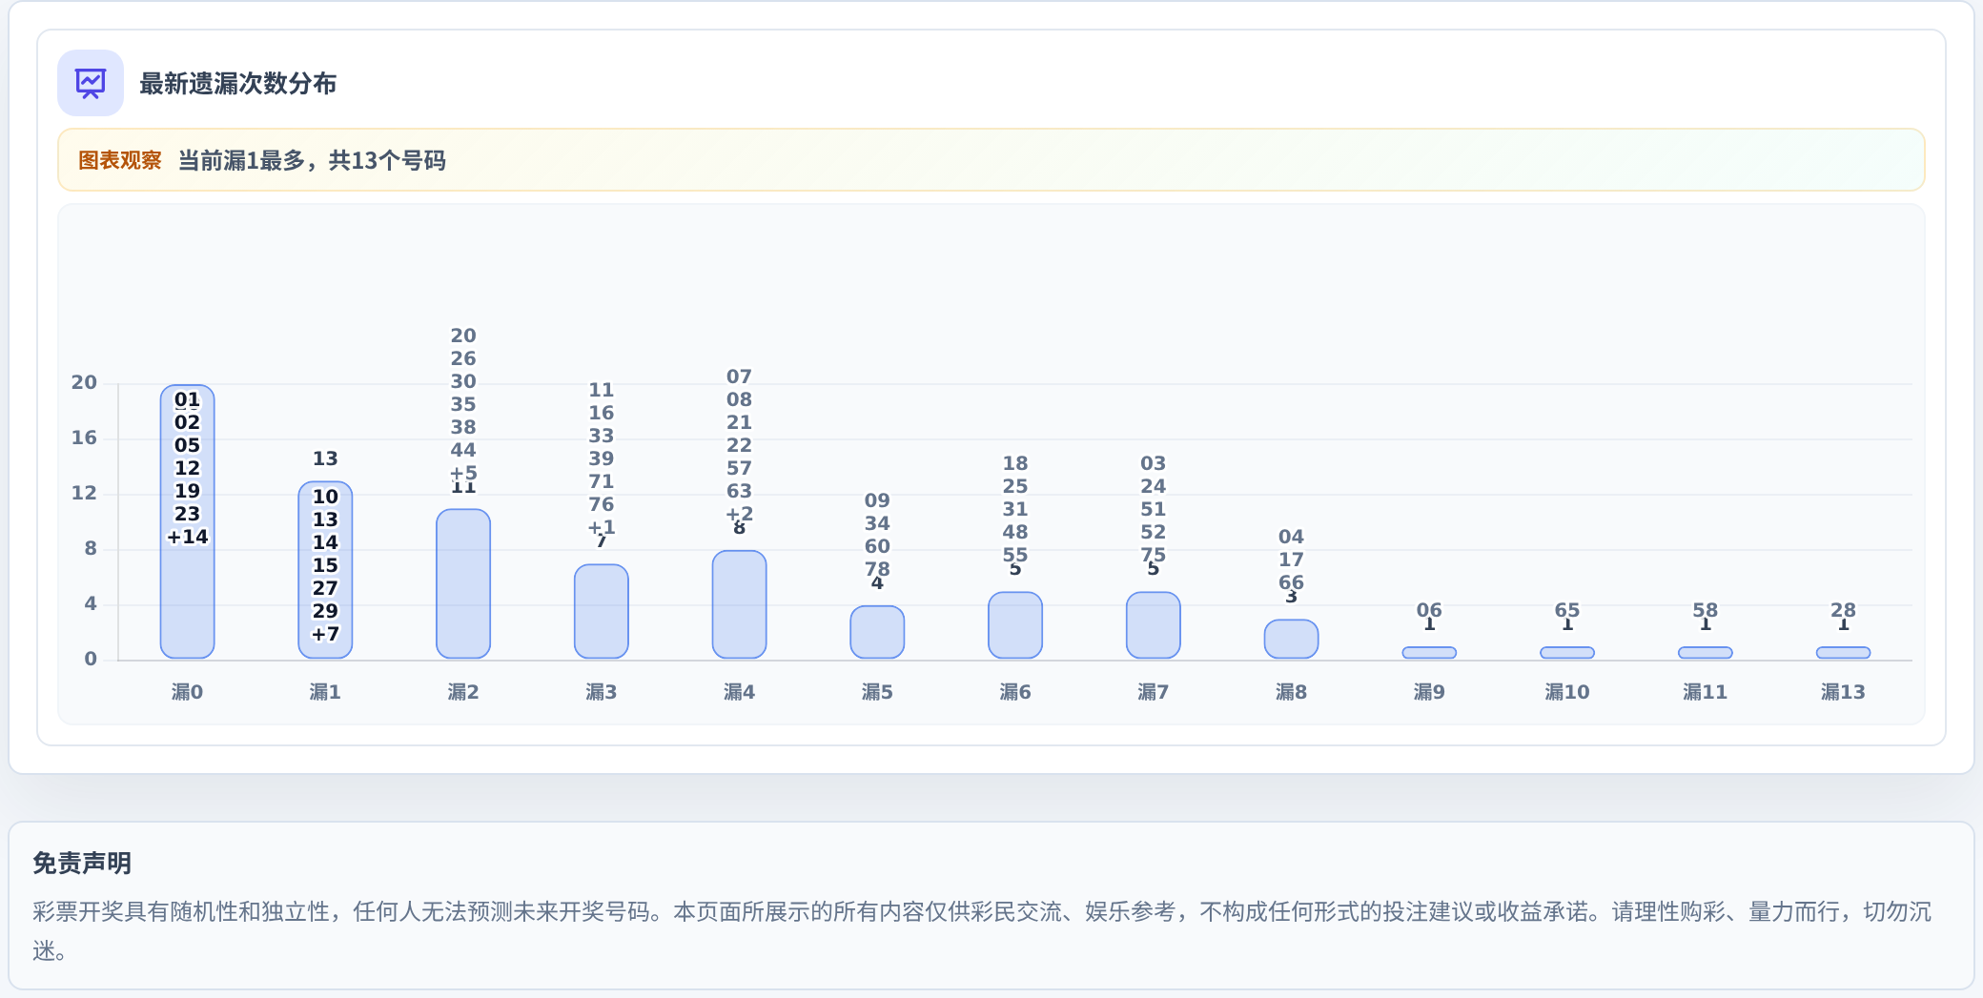The image size is (1983, 998).
Task: Click number 07 atop the 漏4 list
Action: [x=739, y=377]
